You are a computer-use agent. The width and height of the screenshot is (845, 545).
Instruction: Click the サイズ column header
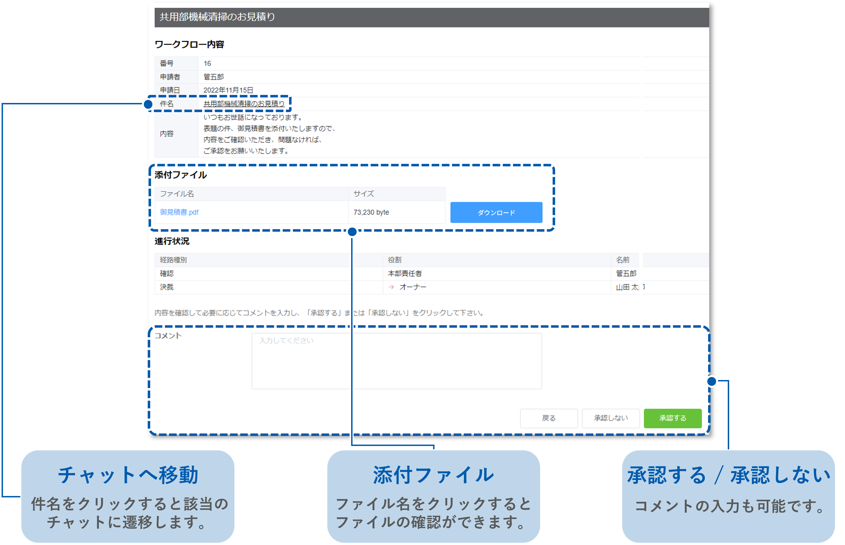364,193
